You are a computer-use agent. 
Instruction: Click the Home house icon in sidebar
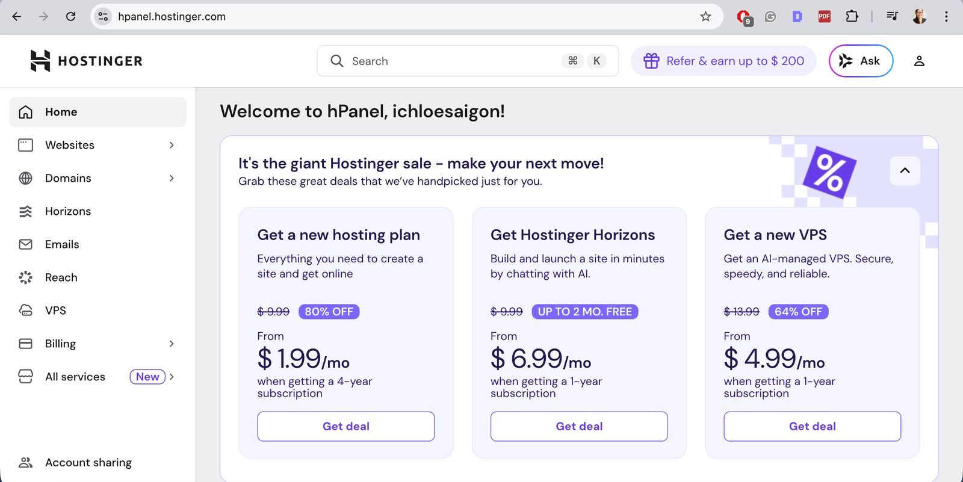pyautogui.click(x=25, y=112)
